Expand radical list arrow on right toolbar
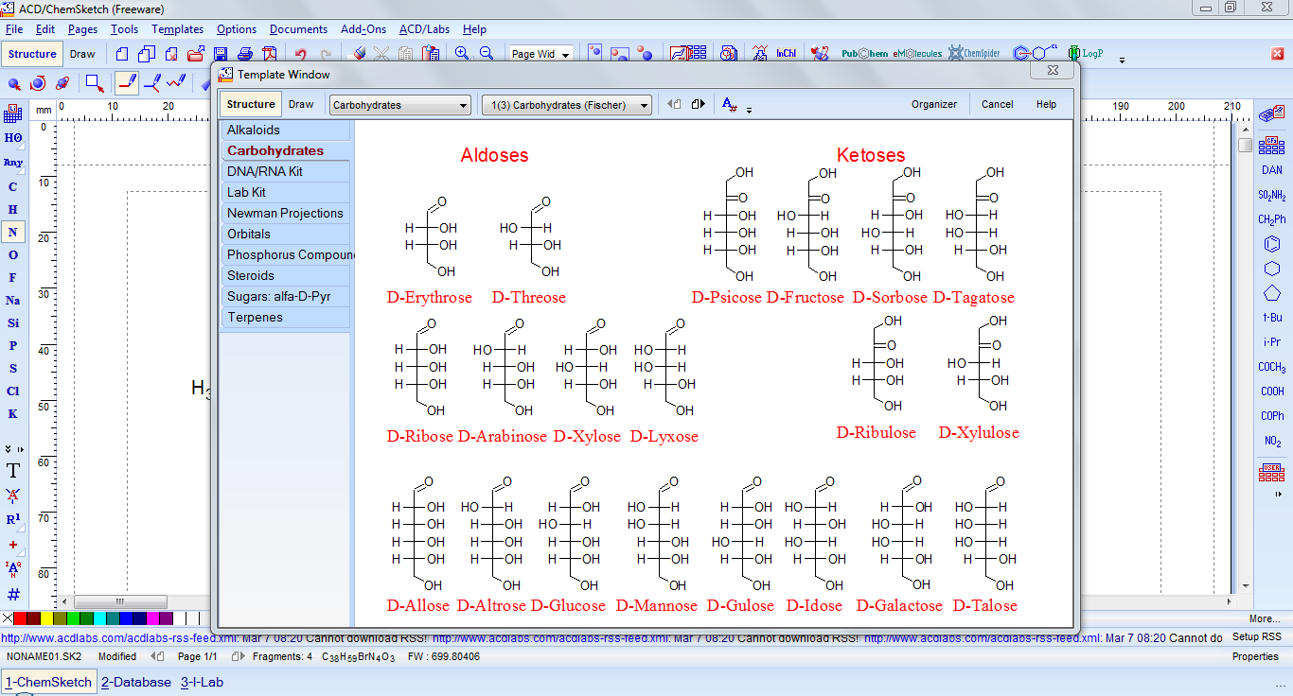 [x=1278, y=494]
